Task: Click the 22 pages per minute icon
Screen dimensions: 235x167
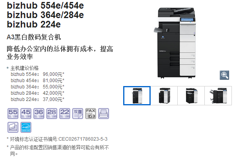Action: (x=65, y=114)
